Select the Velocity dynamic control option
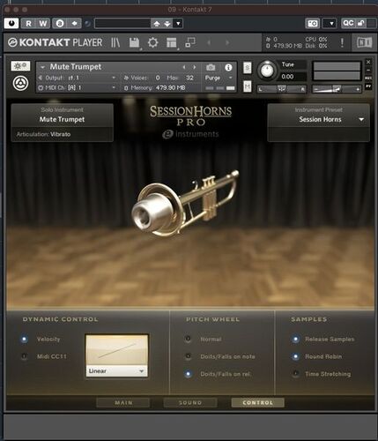 coord(24,339)
